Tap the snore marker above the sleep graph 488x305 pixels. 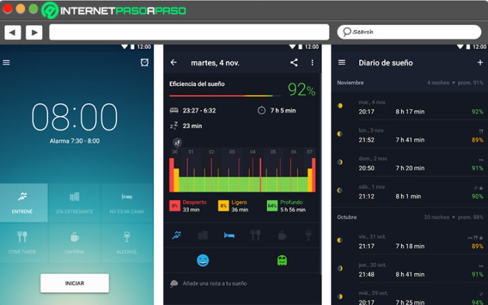coord(177,143)
